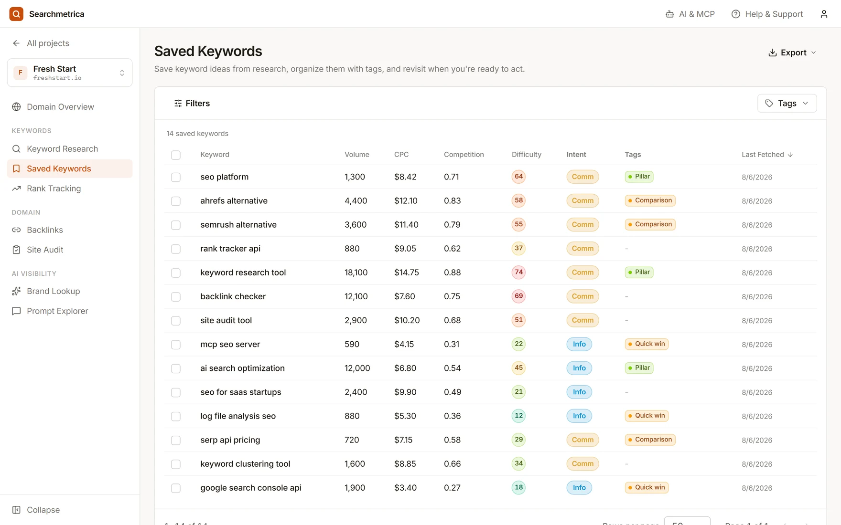Navigate to Prompt Explorer
Screen dimensions: 841x525
pyautogui.click(x=70, y=311)
